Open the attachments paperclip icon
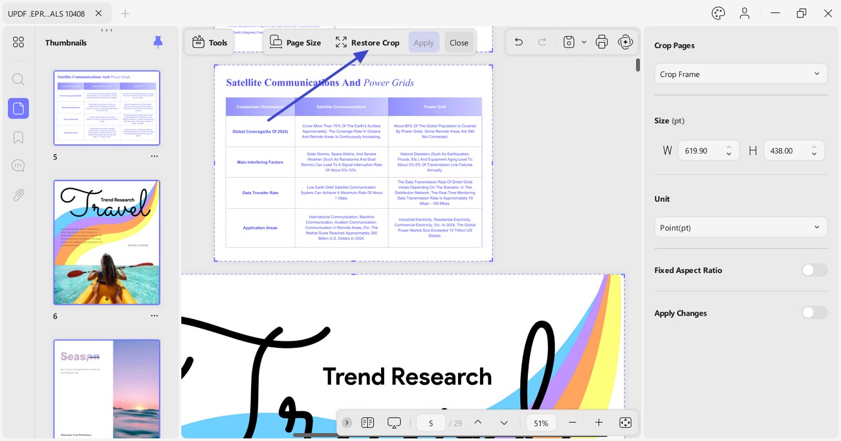 click(18, 195)
